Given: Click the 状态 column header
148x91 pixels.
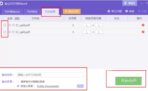Looking at the screenshot, I should pyautogui.click(x=117, y=18).
